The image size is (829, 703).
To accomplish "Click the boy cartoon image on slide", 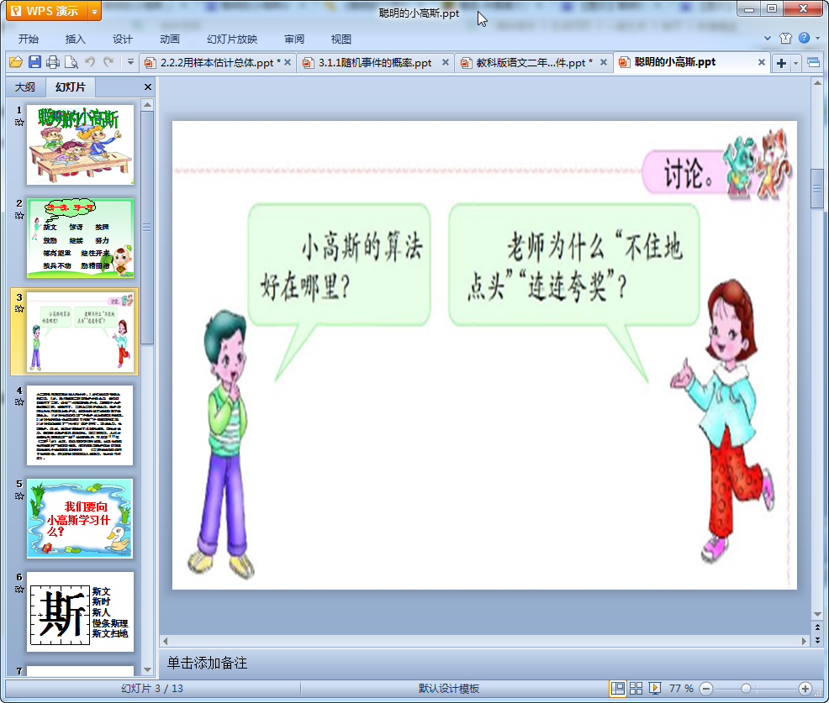I will [220, 443].
